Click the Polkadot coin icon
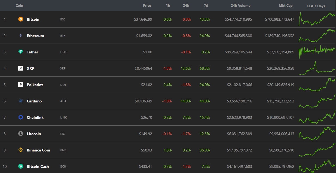 click(x=21, y=85)
